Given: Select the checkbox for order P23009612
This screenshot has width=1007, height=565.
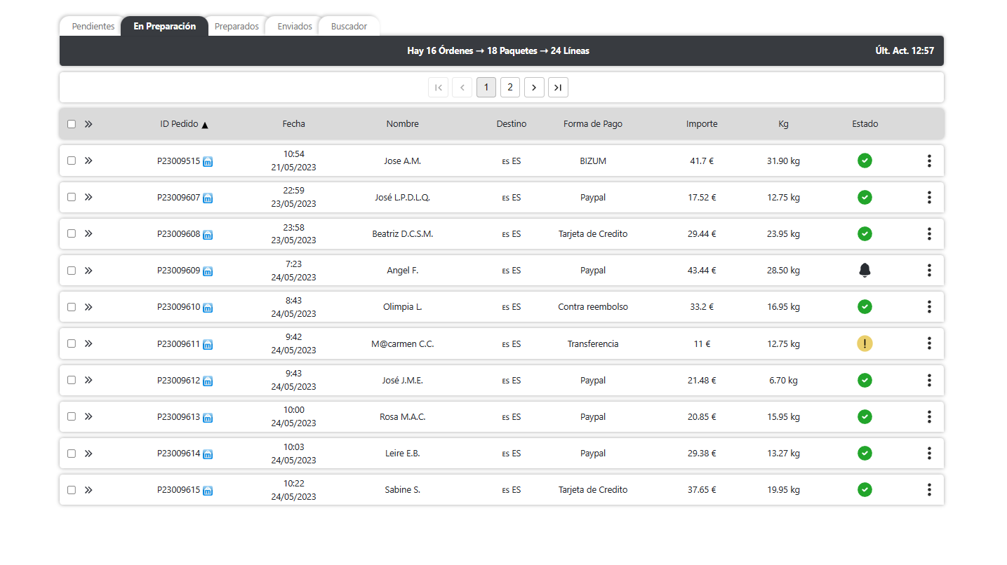Looking at the screenshot, I should coord(72,380).
